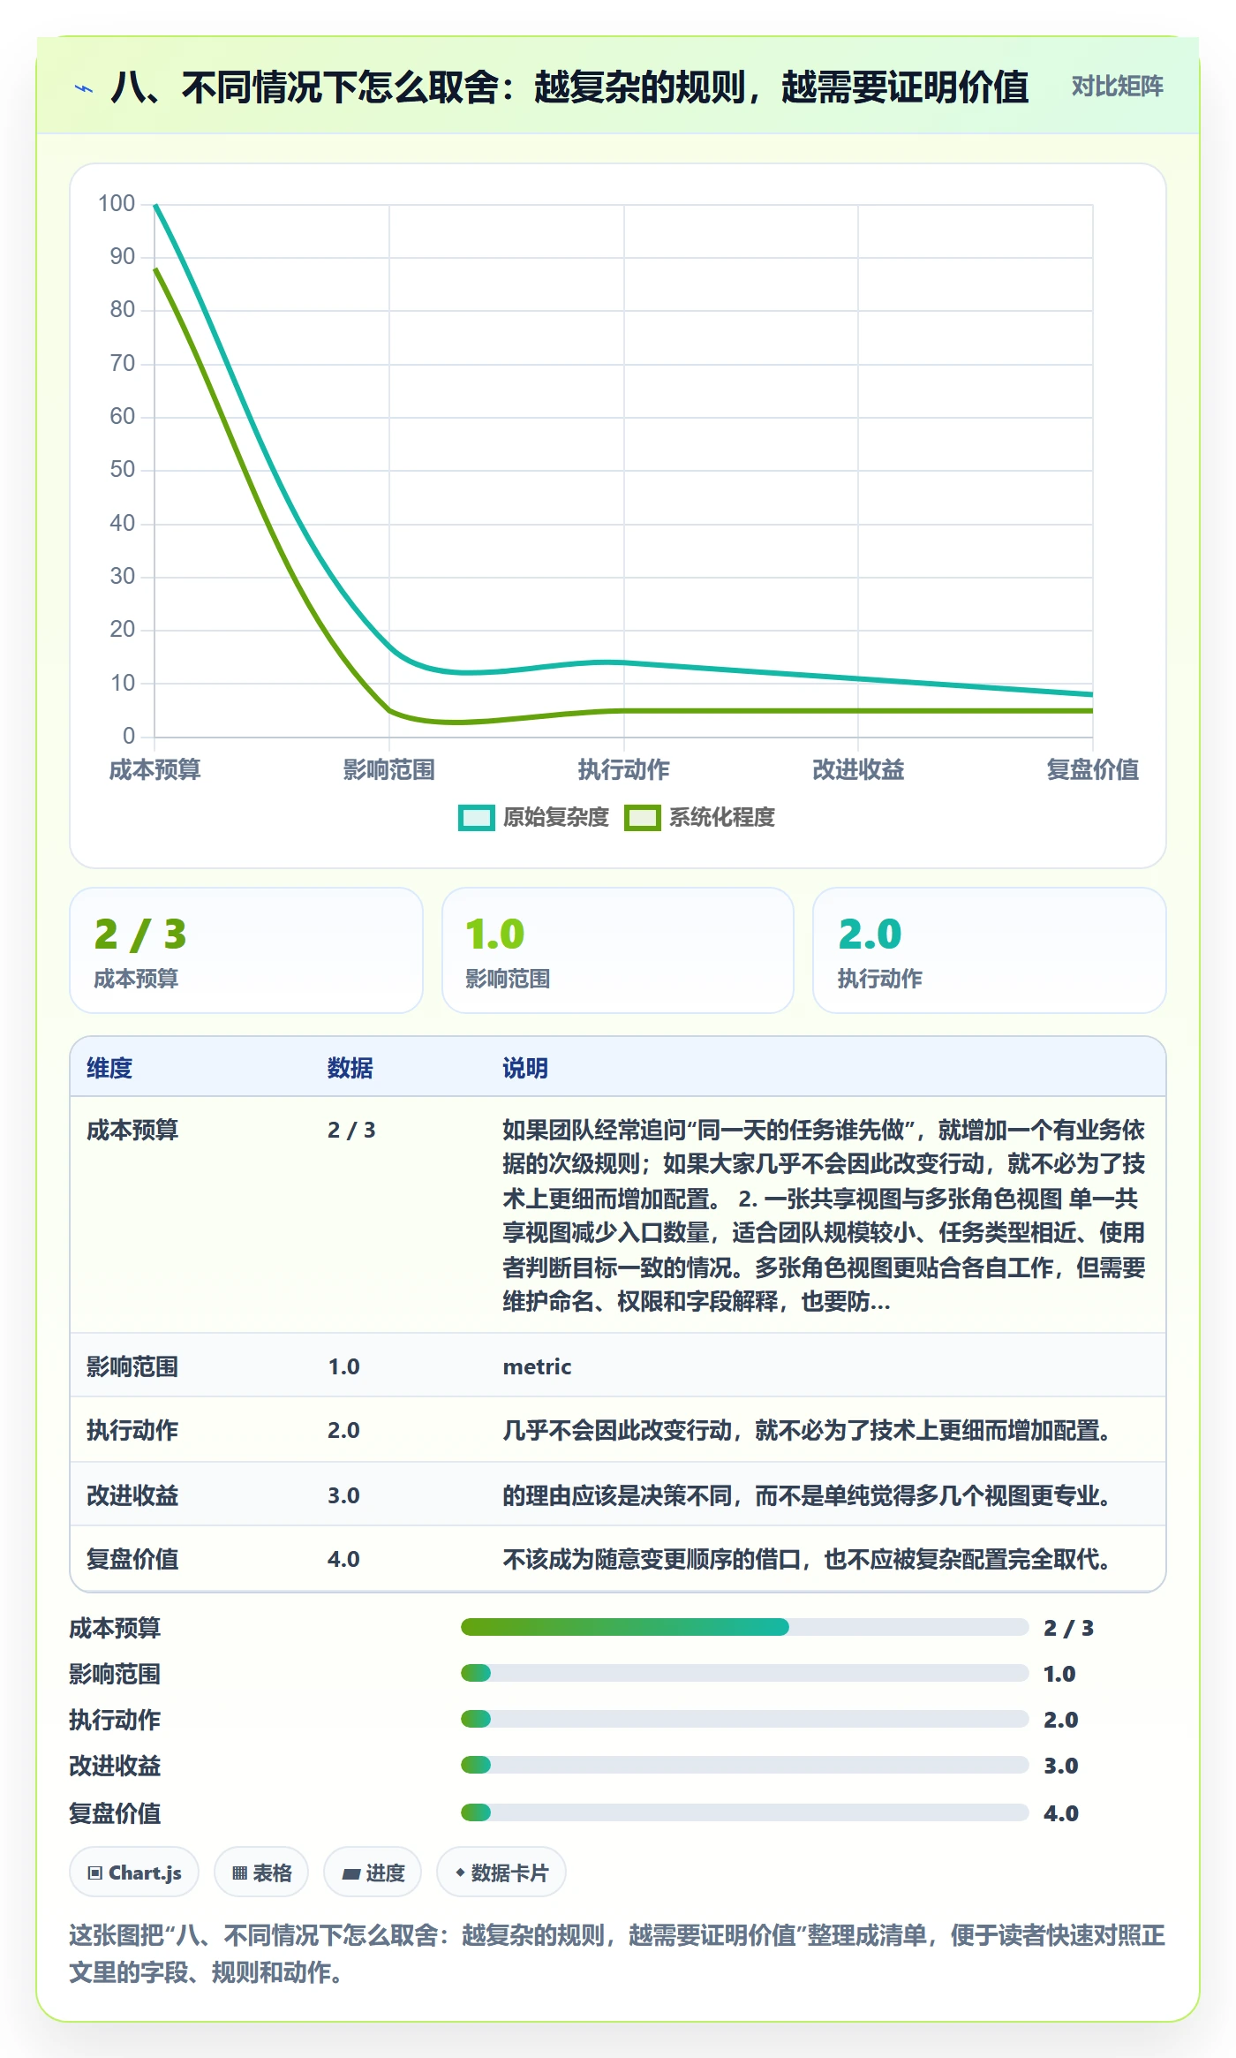Image resolution: width=1236 pixels, height=2058 pixels.
Task: Click the 改进收益 x-axis label on chart
Action: tap(858, 769)
